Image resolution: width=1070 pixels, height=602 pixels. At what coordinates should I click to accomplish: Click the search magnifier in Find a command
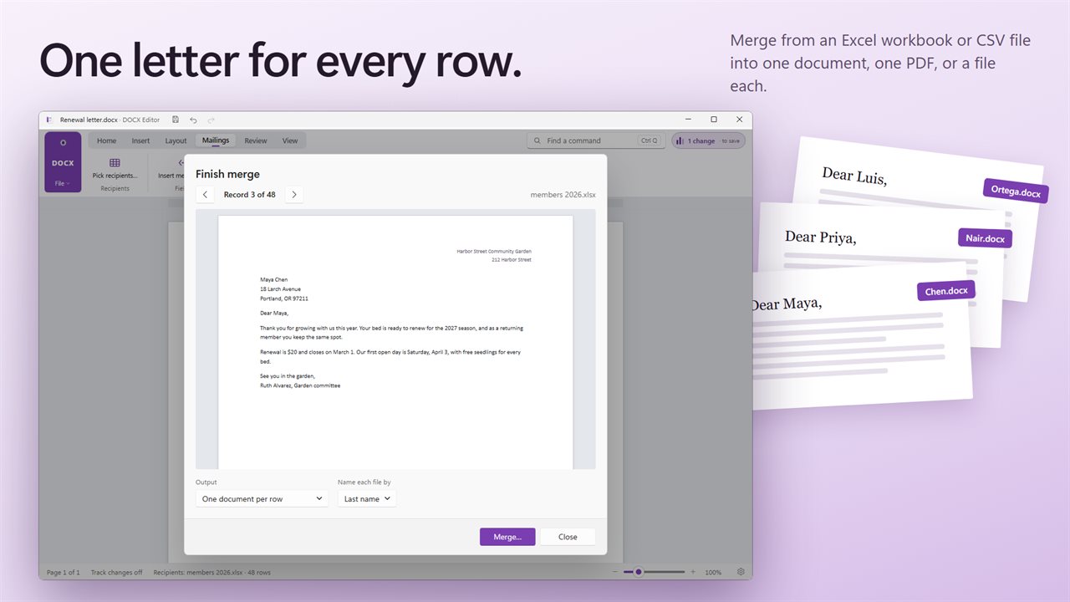click(x=538, y=140)
